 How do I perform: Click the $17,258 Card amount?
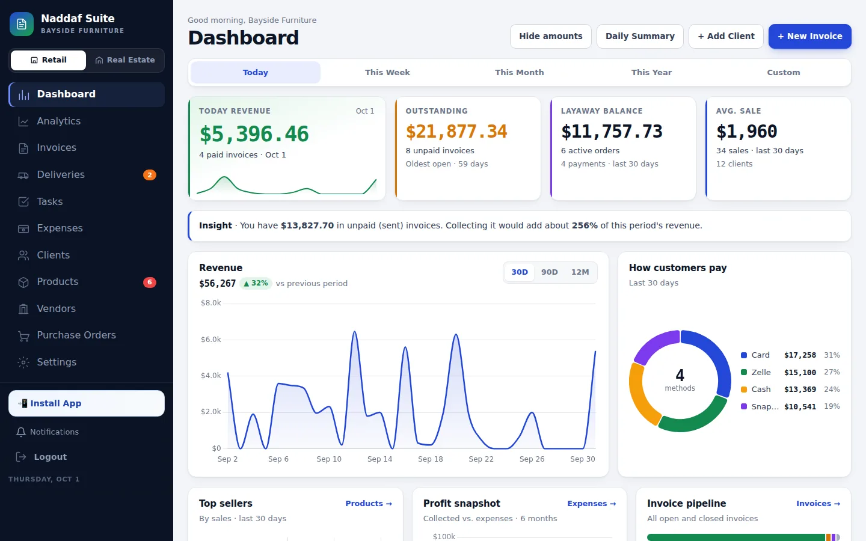coord(800,355)
